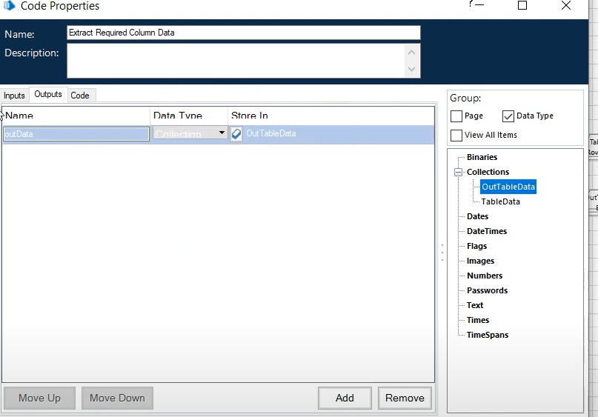Click the Blue Prism logo icon in title bar
The image size is (598, 417).
coord(9,5)
